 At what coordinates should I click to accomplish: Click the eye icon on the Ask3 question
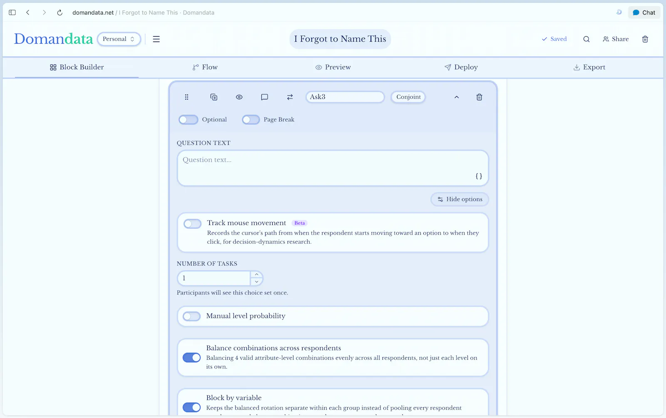tap(239, 97)
